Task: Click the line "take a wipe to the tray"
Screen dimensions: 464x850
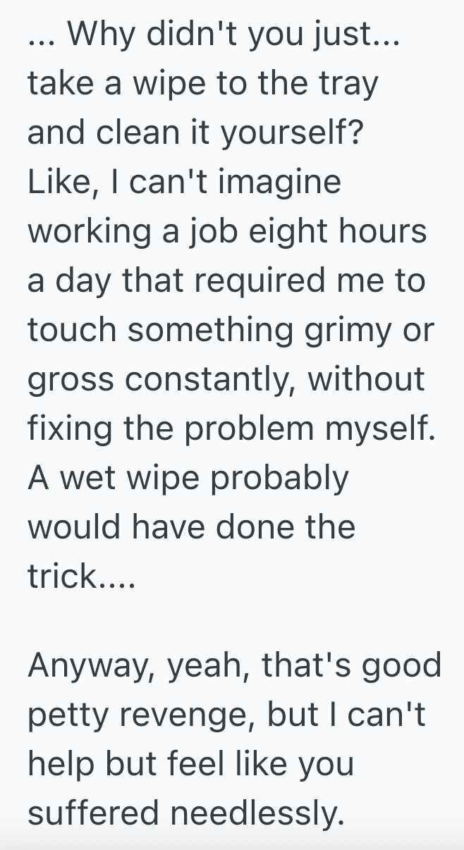Action: point(203,84)
